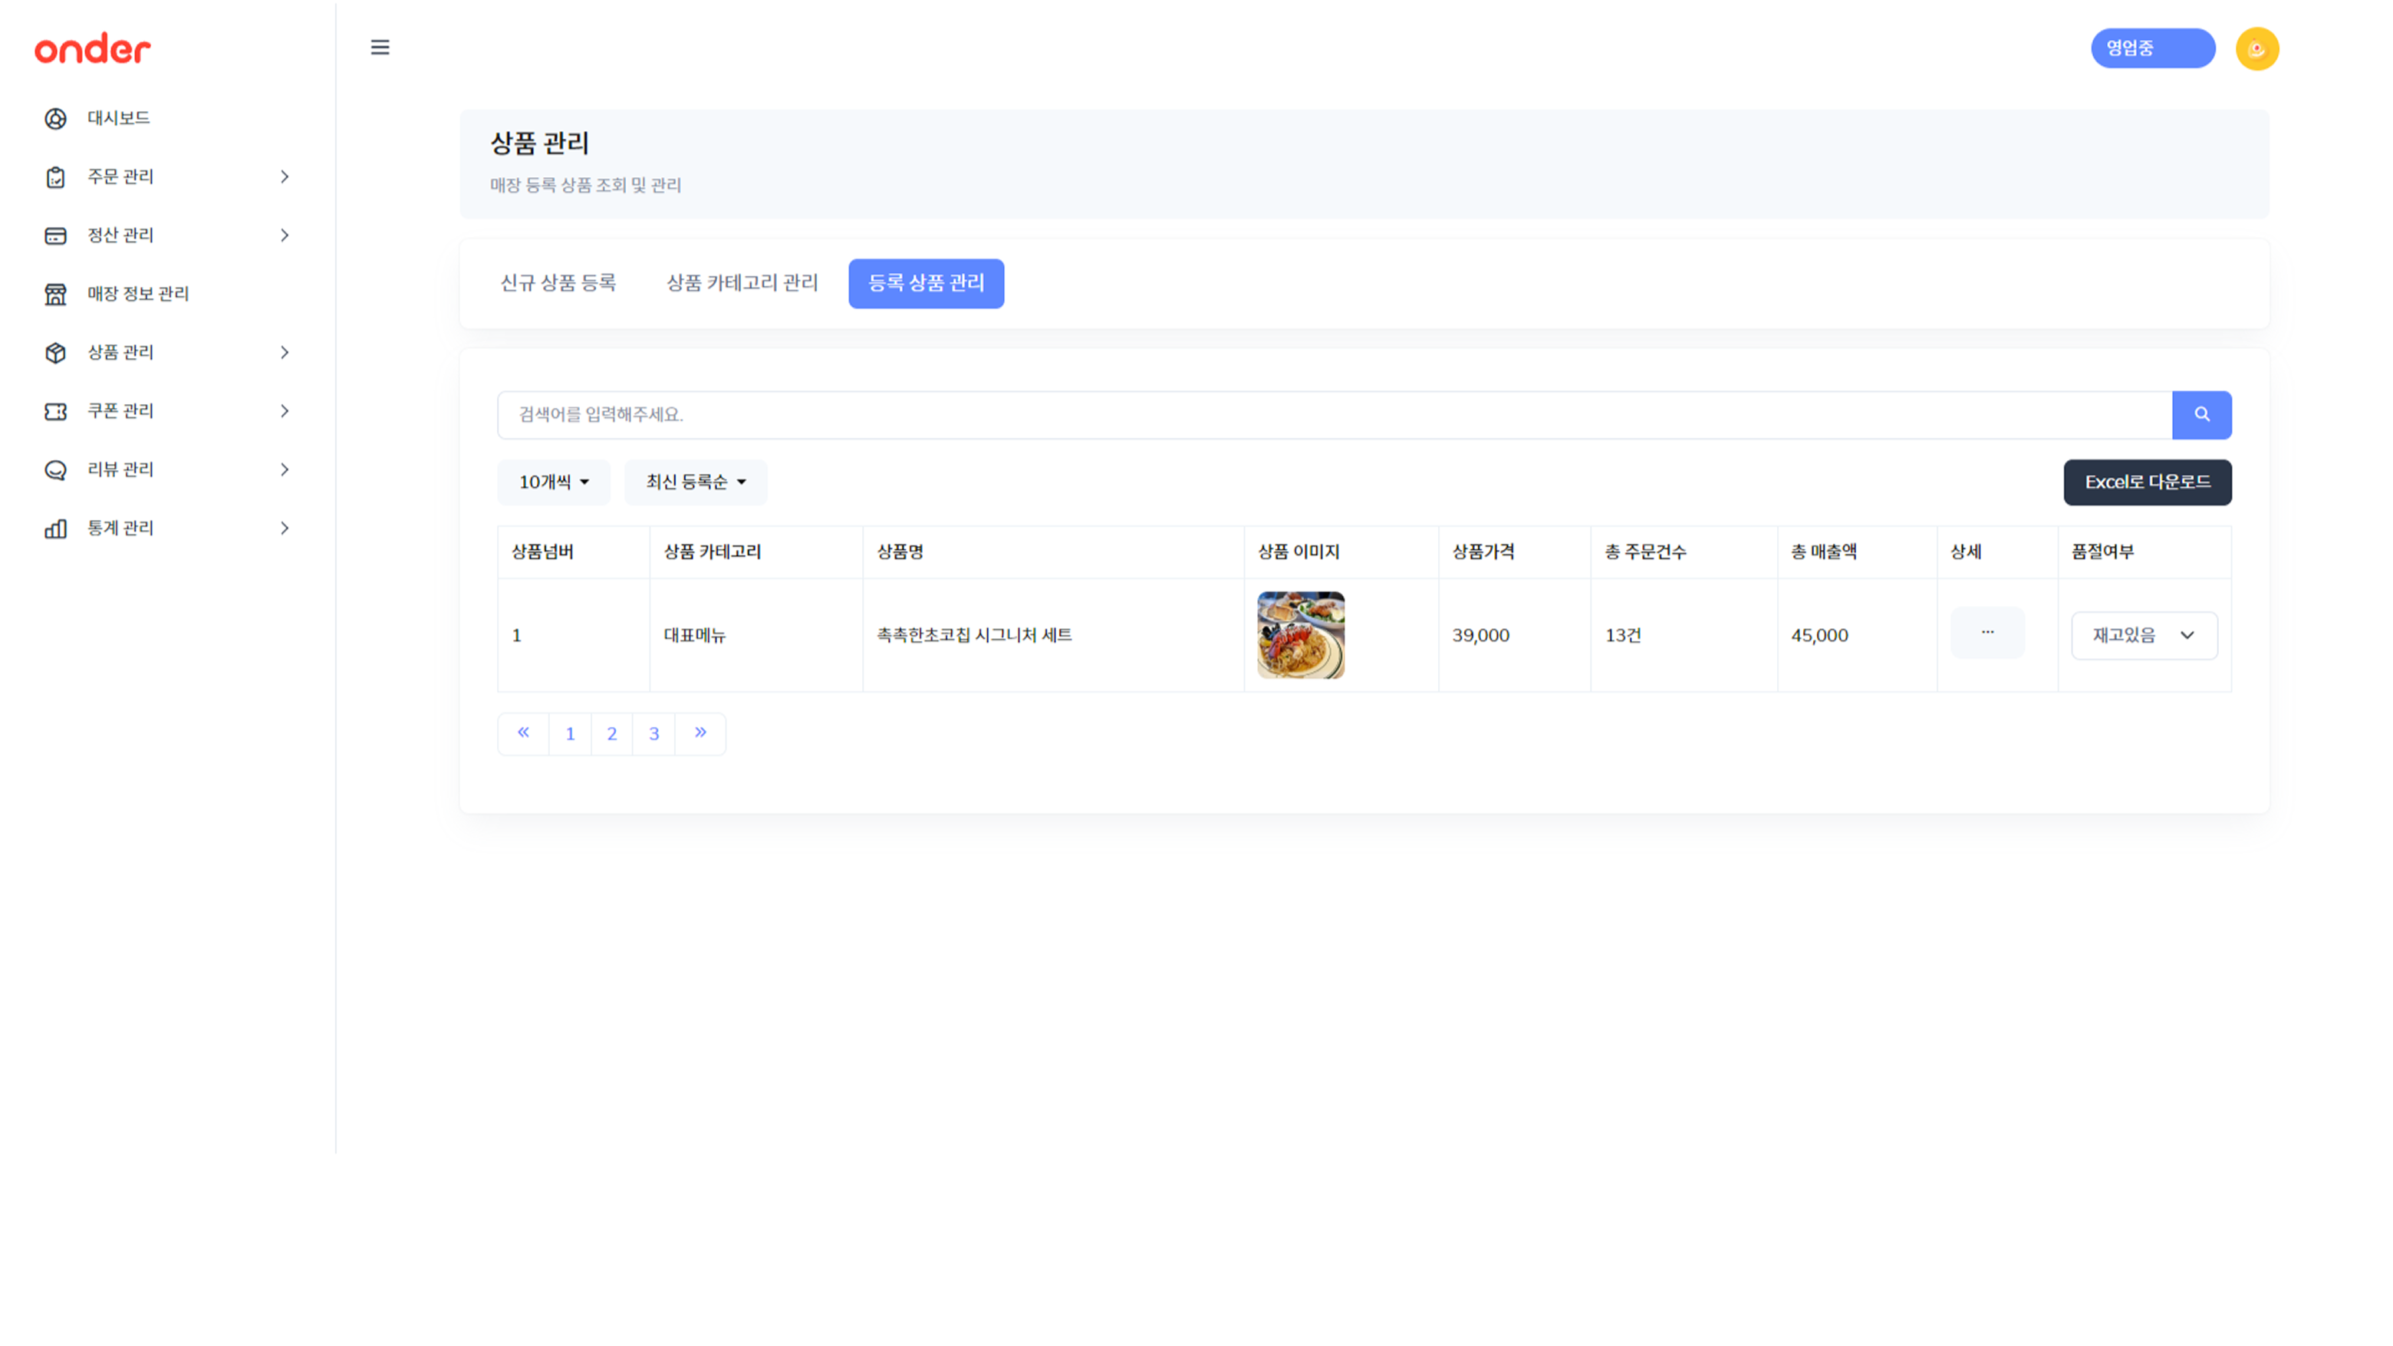Click the hamburger menu icon
This screenshot has width=2393, height=1346.
[x=380, y=48]
